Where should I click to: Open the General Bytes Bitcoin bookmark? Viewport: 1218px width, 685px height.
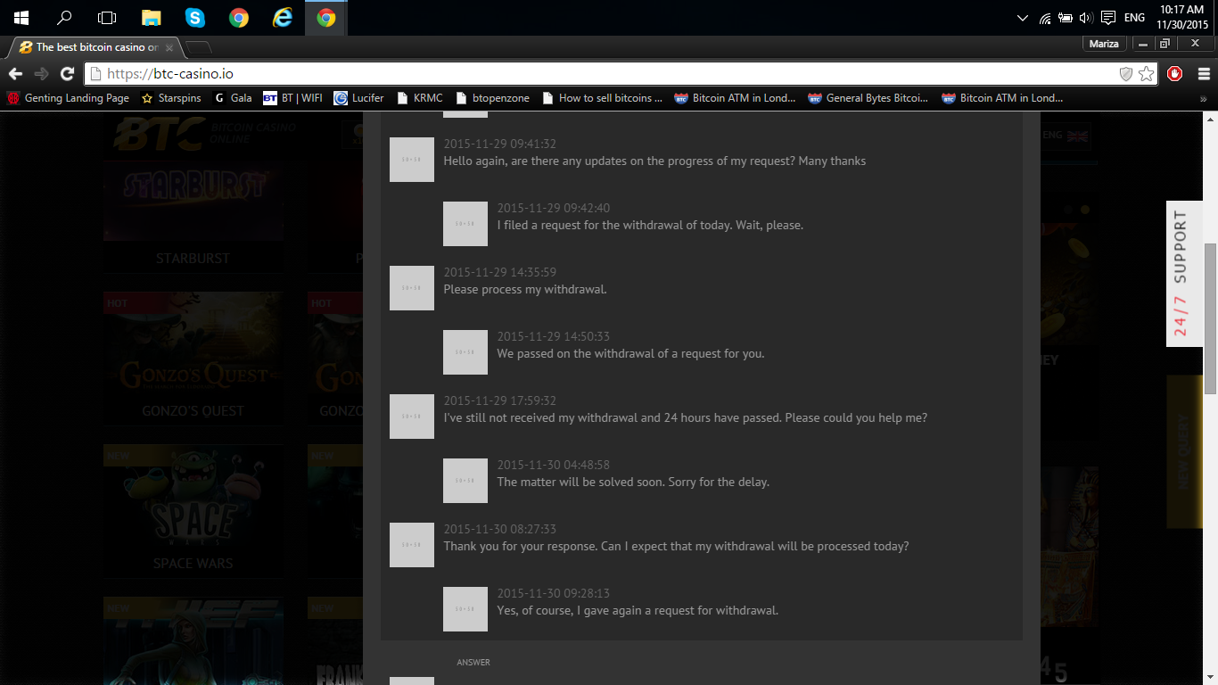pyautogui.click(x=868, y=98)
